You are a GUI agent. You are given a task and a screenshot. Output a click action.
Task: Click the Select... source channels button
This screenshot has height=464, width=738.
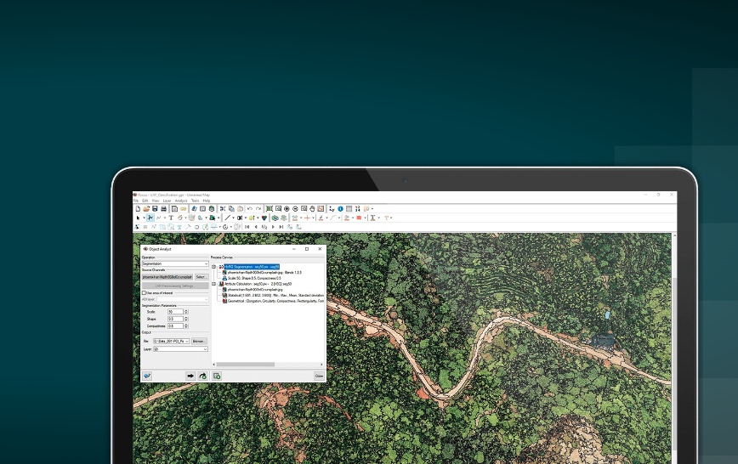point(201,277)
